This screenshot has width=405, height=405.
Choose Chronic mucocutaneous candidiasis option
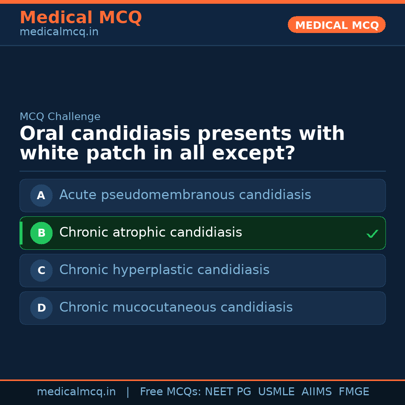click(176, 307)
